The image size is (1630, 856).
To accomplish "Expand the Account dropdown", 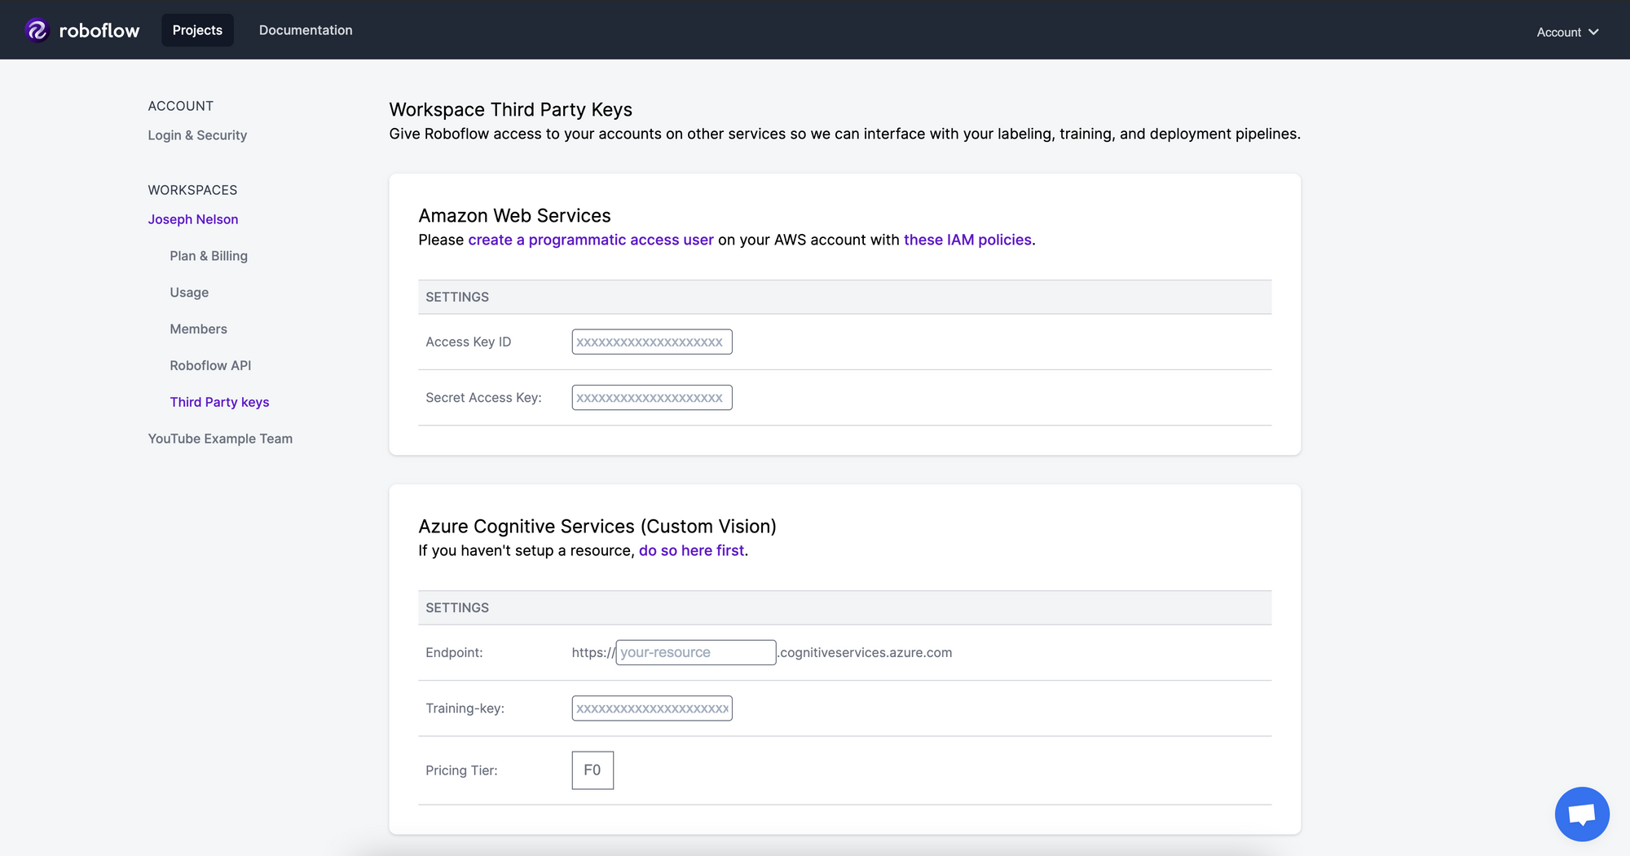I will click(x=1566, y=32).
